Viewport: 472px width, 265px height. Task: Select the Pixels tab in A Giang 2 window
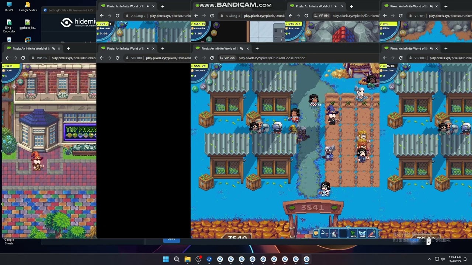(127, 6)
